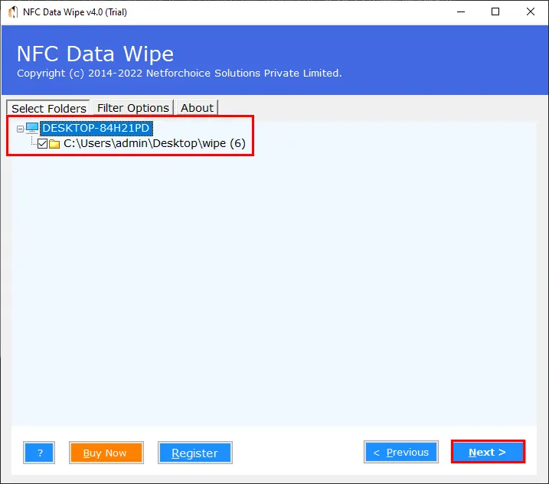The image size is (549, 484).
Task: Select the C:\Users\admin\Desktop\wipe (6) row
Action: point(155,143)
